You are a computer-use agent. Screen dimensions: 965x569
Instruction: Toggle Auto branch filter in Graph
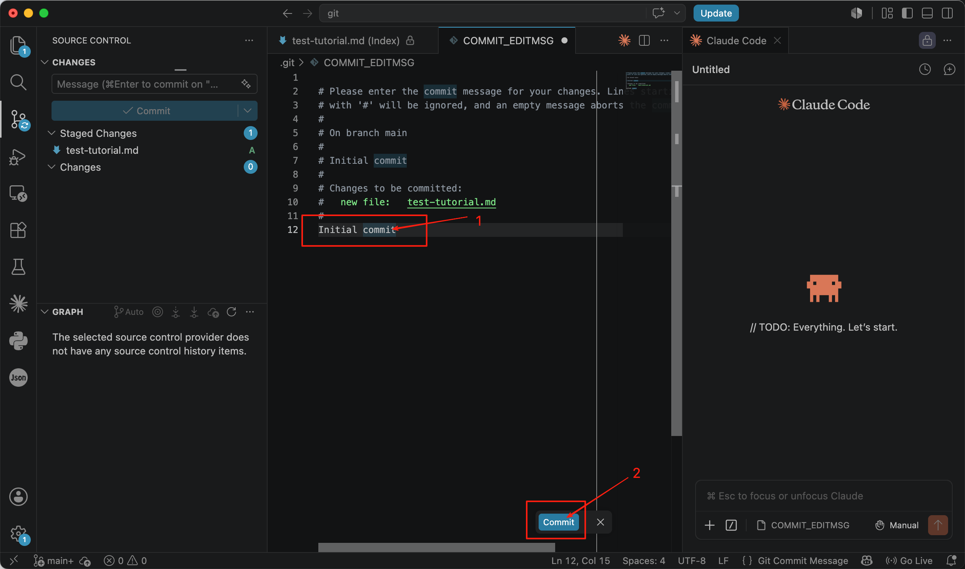(x=129, y=312)
